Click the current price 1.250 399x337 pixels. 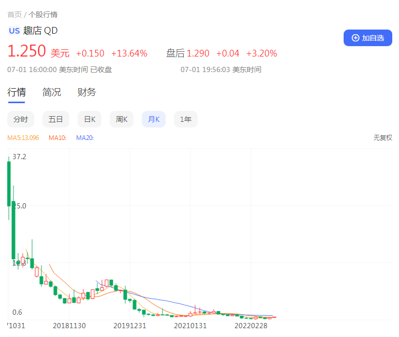(x=27, y=51)
